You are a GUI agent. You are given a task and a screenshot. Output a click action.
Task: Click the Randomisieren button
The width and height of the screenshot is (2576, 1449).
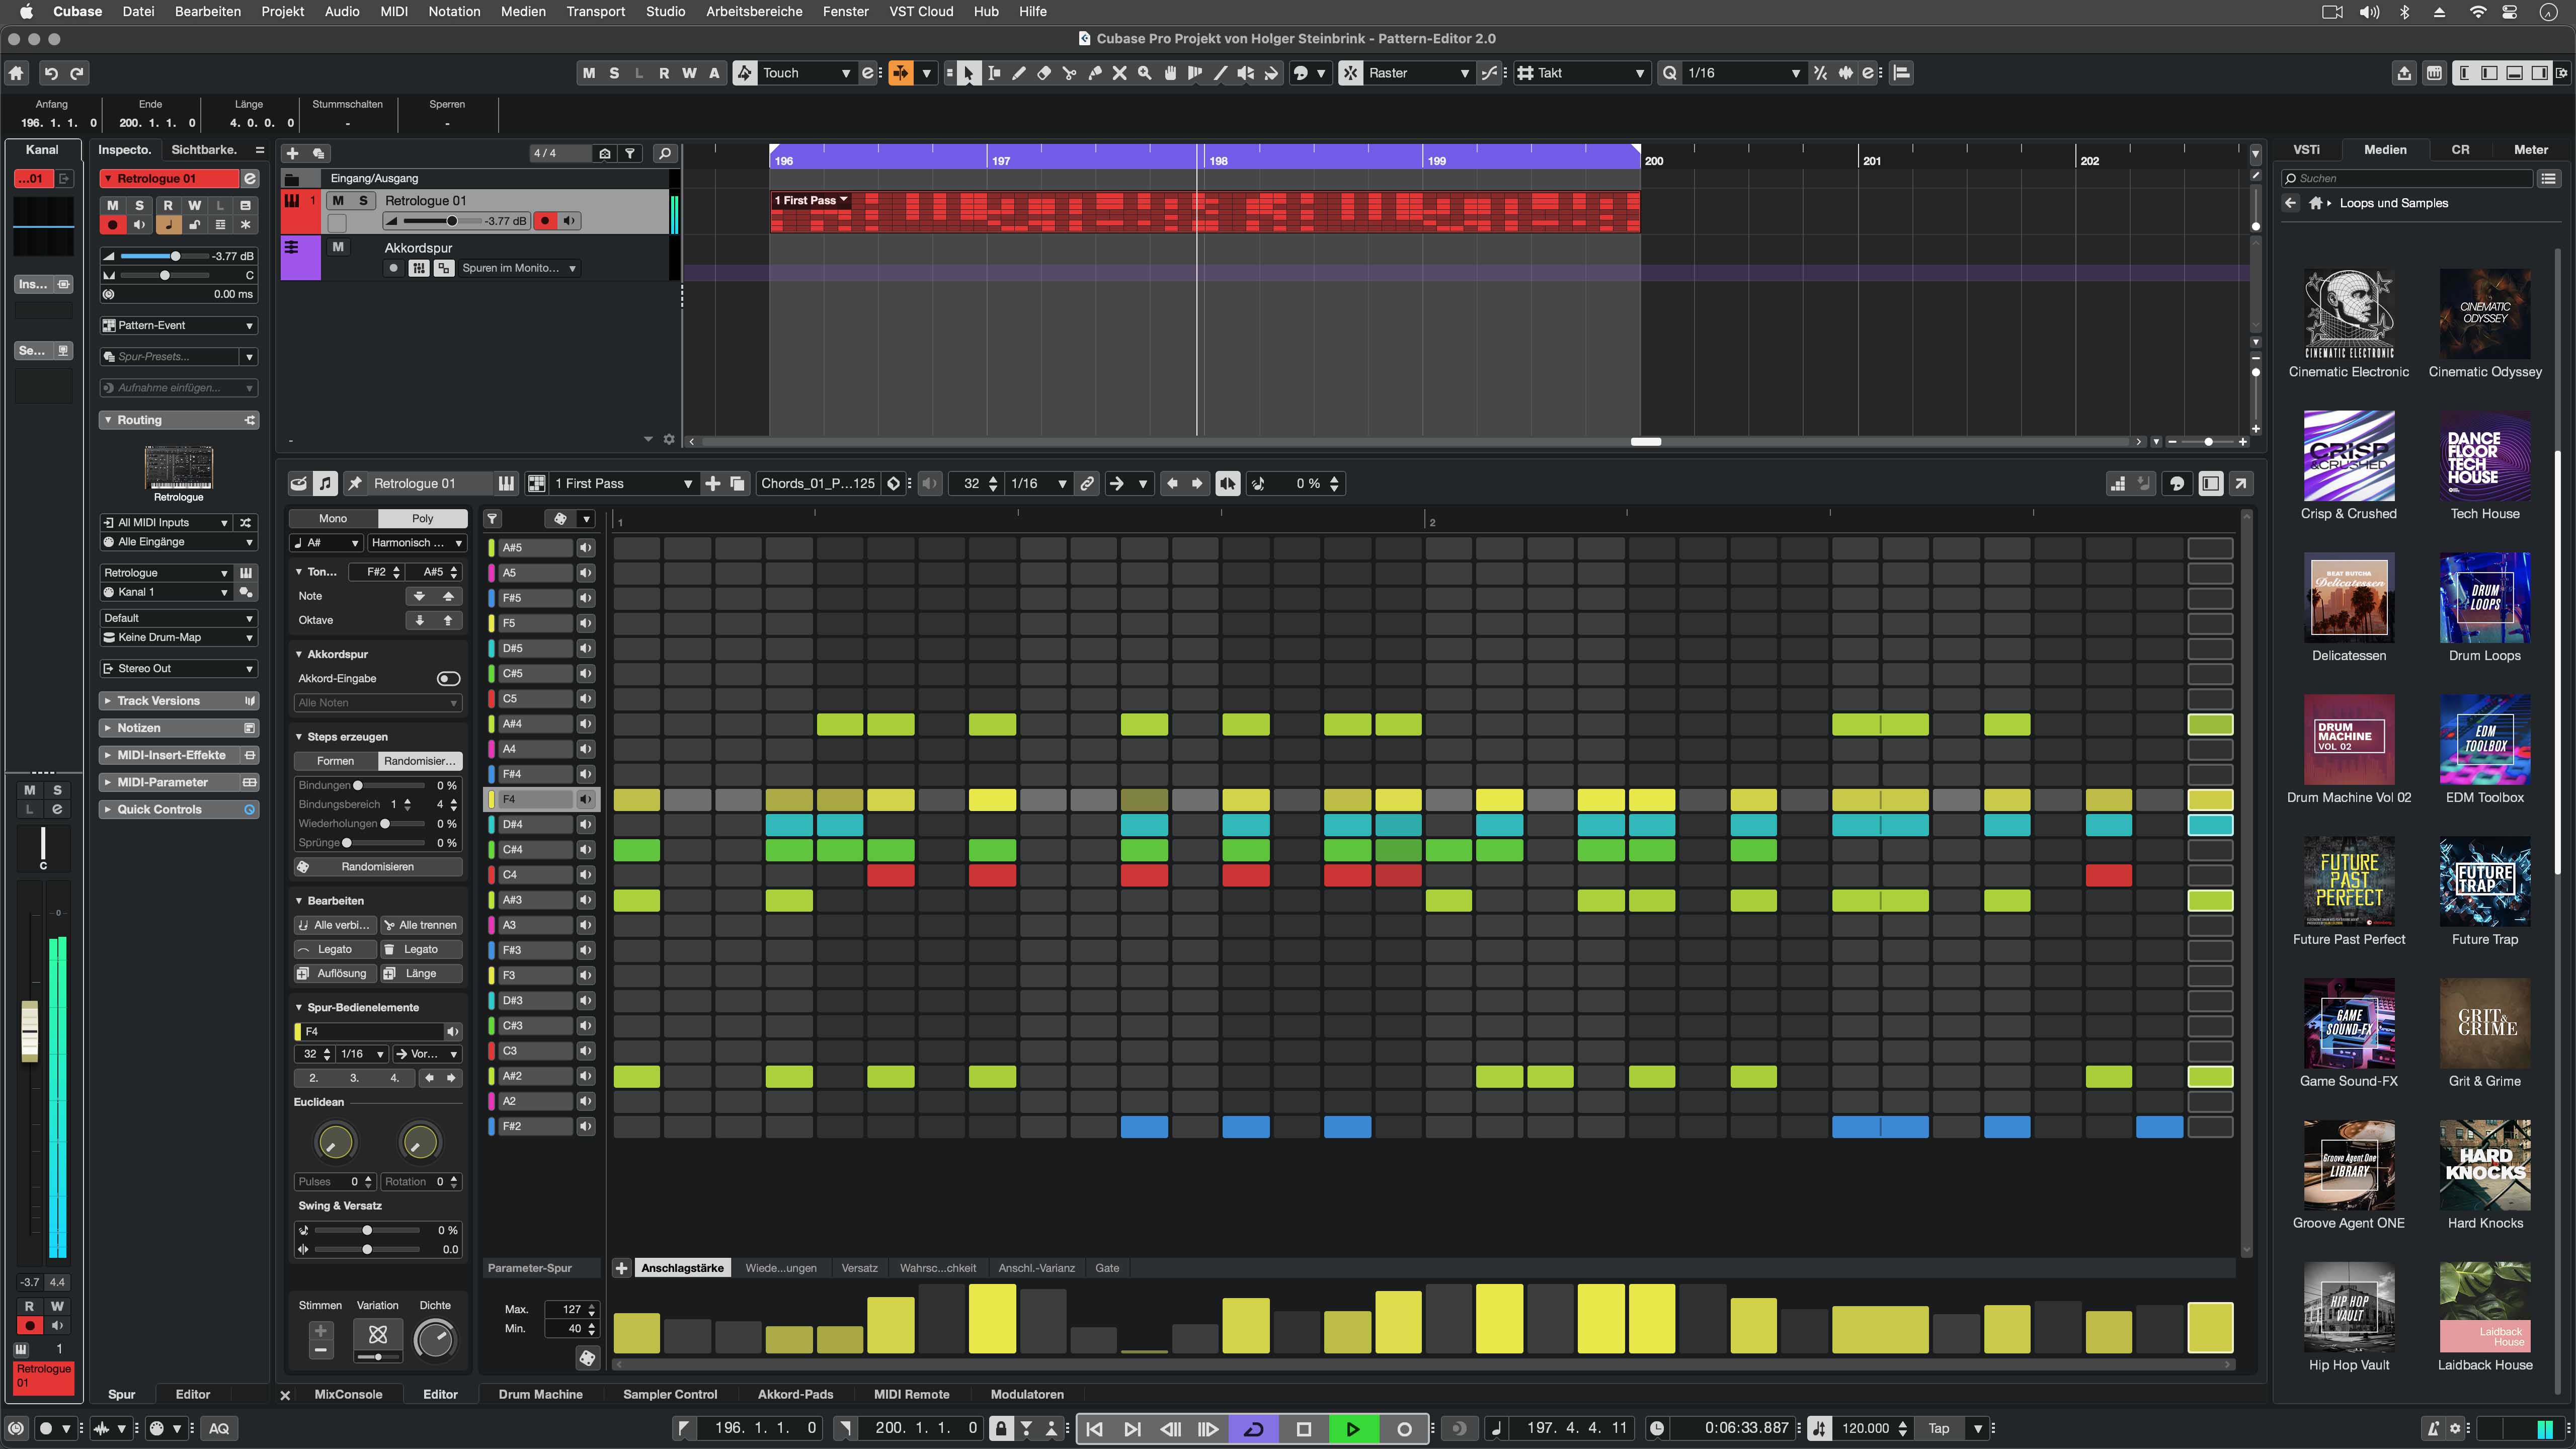[x=377, y=867]
